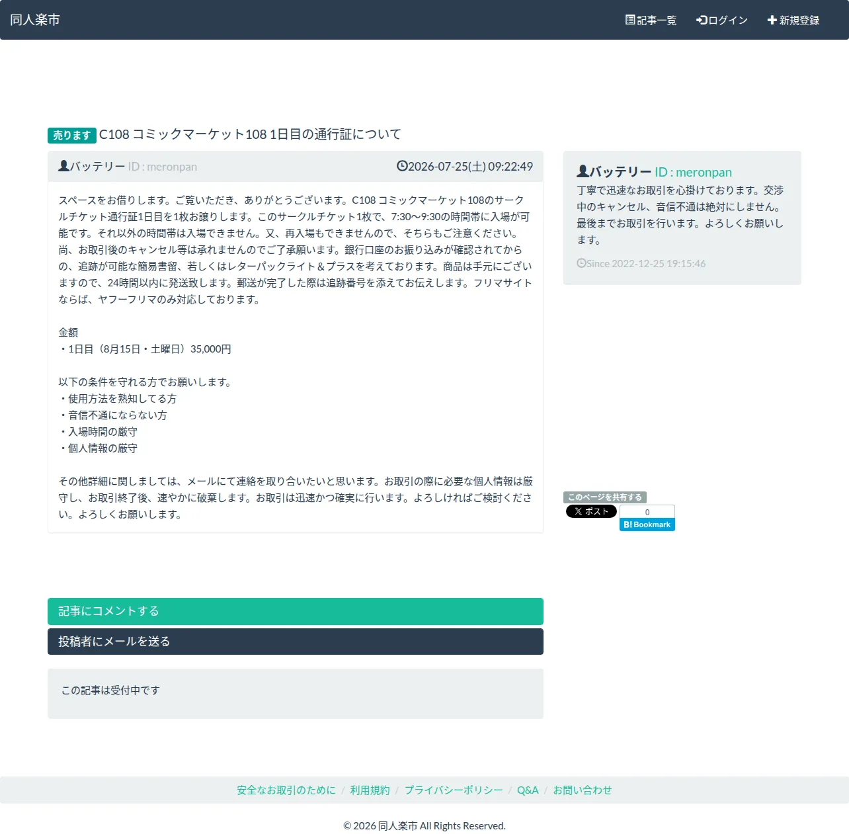Click the Hatena B! Bookmark button
This screenshot has width=849, height=834.
(x=647, y=524)
